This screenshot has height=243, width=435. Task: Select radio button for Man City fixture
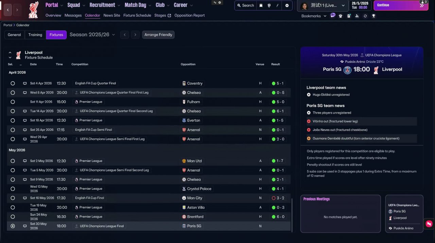click(13, 198)
